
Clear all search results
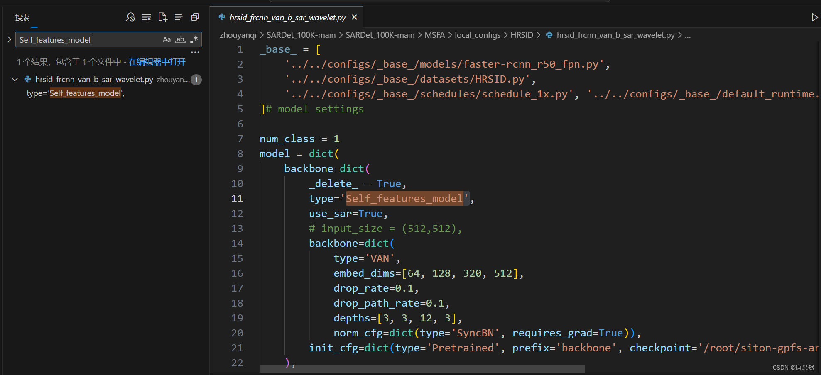pyautogui.click(x=146, y=17)
